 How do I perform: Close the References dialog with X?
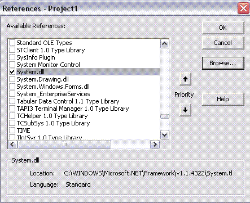click(x=243, y=8)
